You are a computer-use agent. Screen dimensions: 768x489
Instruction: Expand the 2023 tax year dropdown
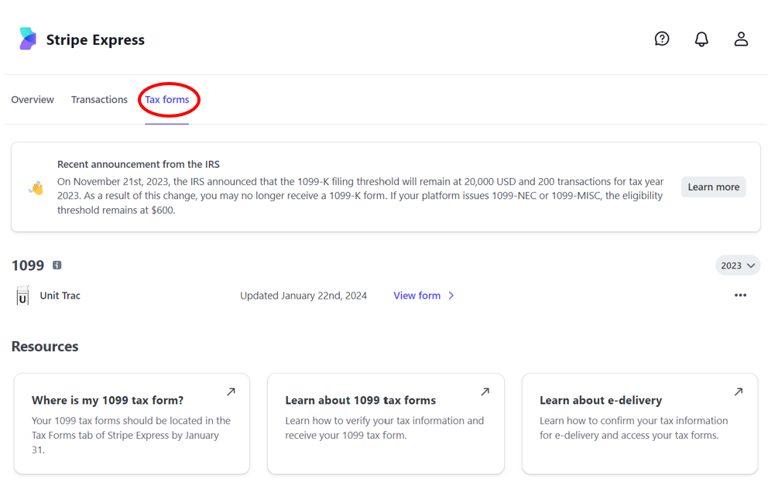click(737, 265)
